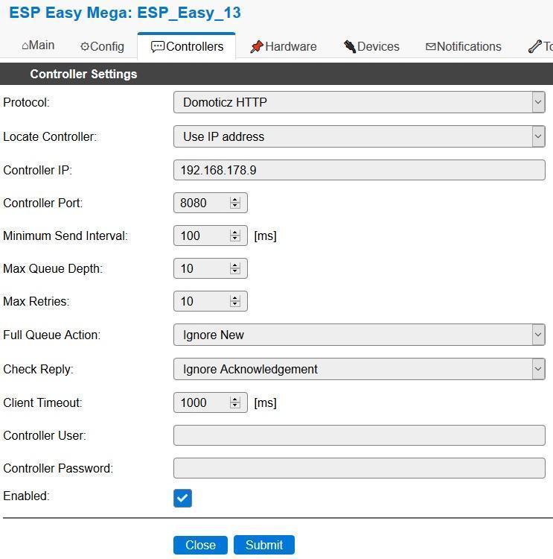The height and width of the screenshot is (559, 553).
Task: Click the Check Reply: label
Action: [x=38, y=370]
